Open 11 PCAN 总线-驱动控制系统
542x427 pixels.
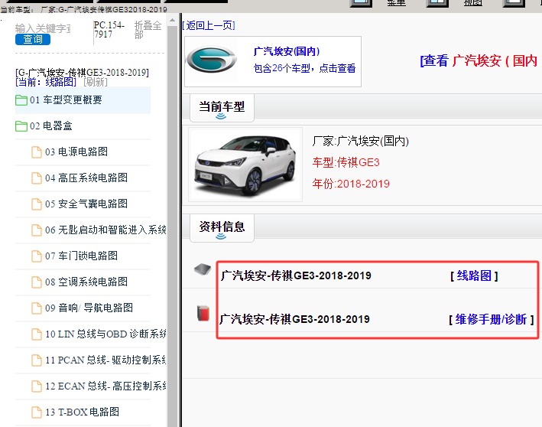(x=105, y=360)
